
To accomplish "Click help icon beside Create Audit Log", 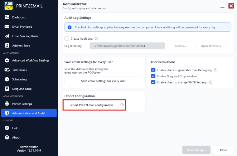I will [96, 38].
